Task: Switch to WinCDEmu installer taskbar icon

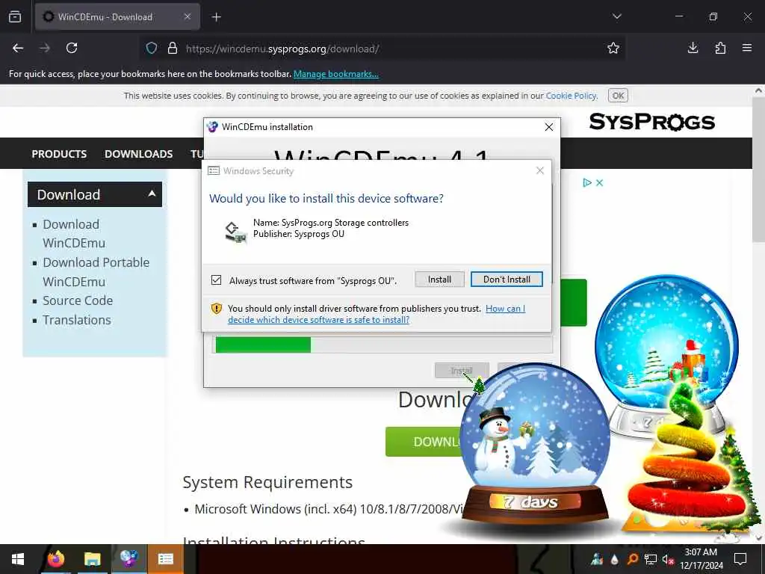Action: coord(128,559)
